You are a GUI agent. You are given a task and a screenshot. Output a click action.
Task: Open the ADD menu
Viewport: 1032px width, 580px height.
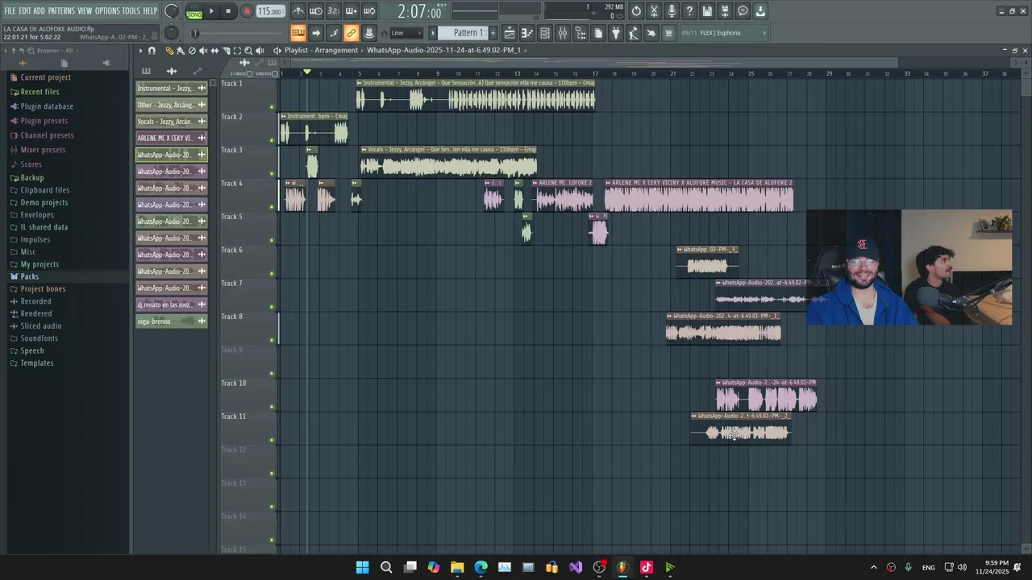pyautogui.click(x=40, y=11)
